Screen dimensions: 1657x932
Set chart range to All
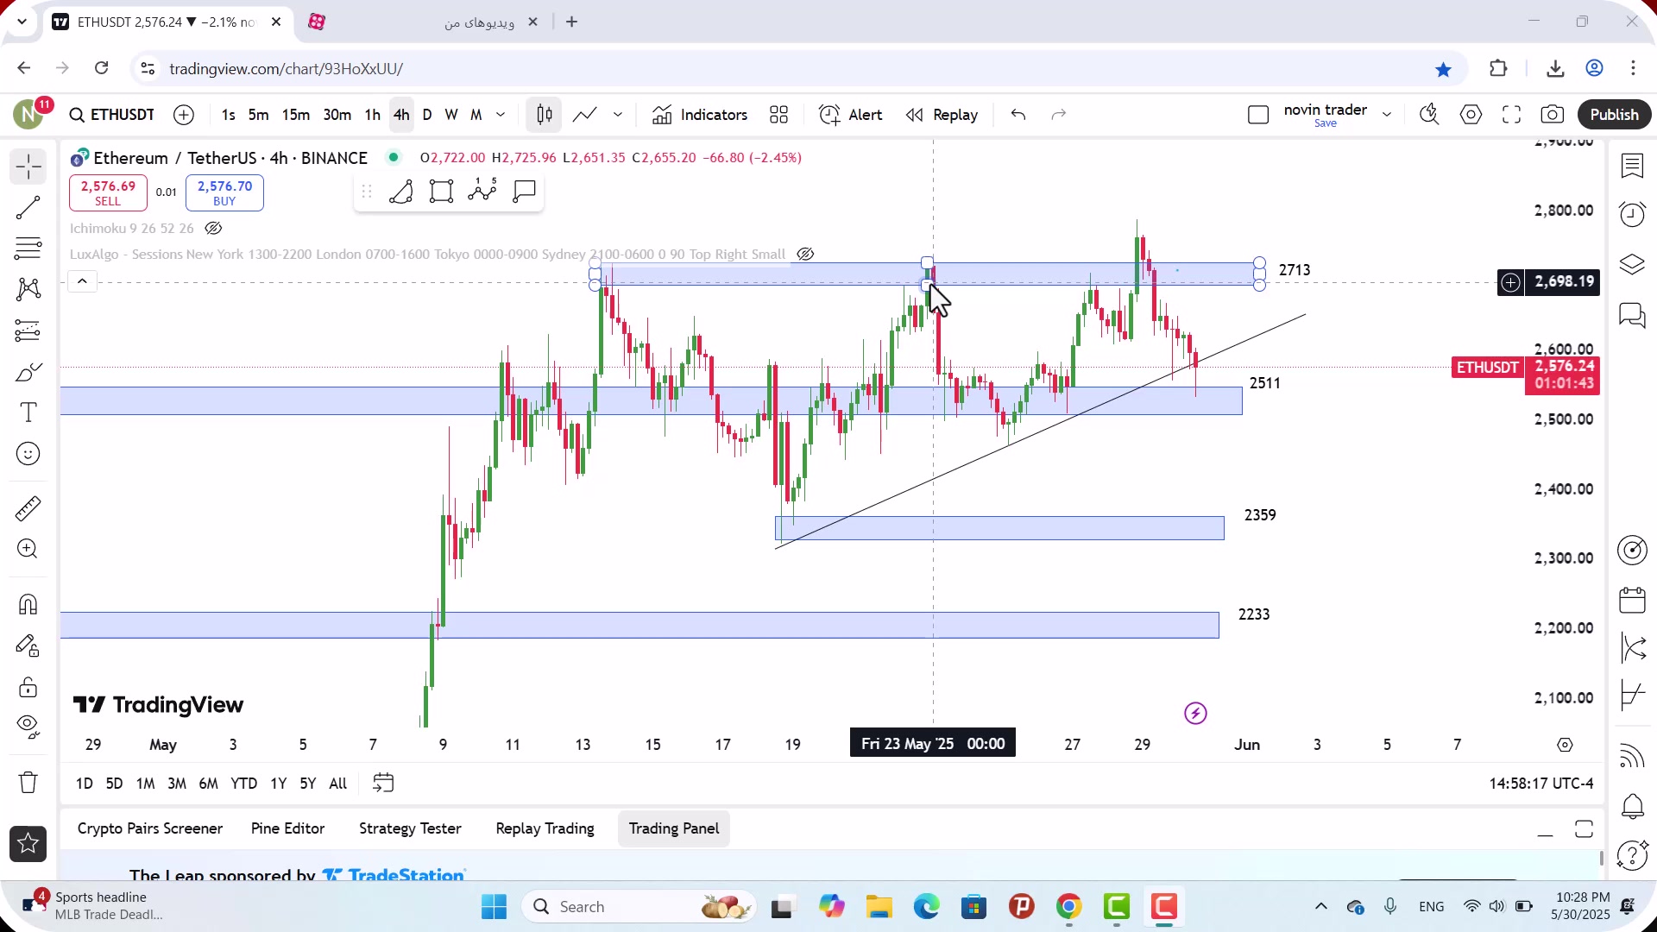click(338, 784)
